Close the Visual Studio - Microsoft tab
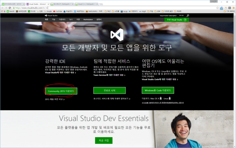This screenshot has height=148, width=236. 48,4
